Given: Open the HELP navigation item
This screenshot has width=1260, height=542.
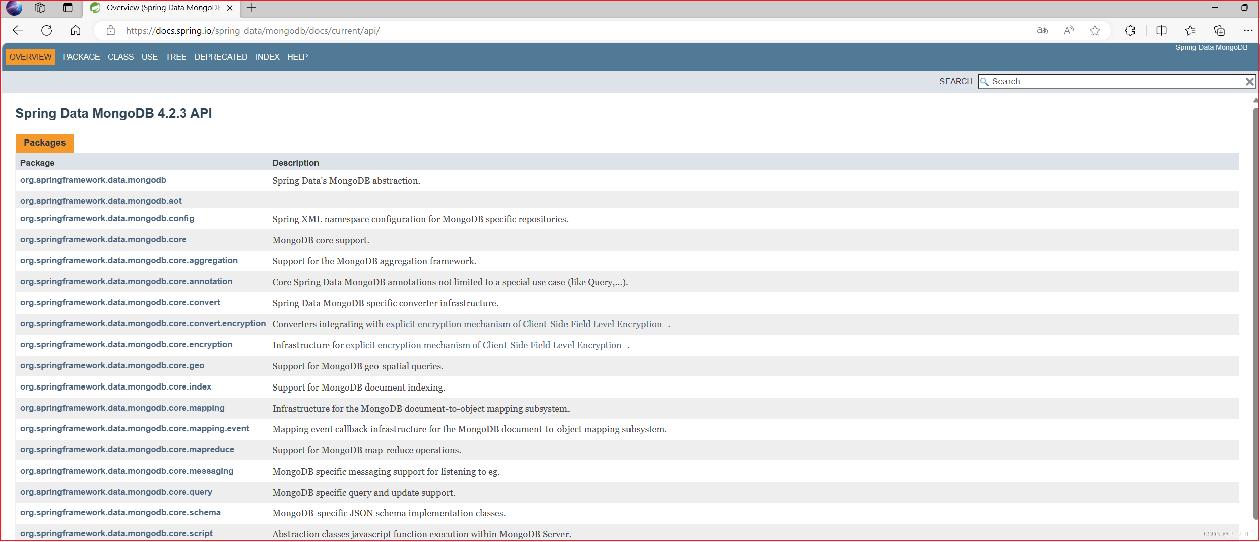Looking at the screenshot, I should coord(297,57).
